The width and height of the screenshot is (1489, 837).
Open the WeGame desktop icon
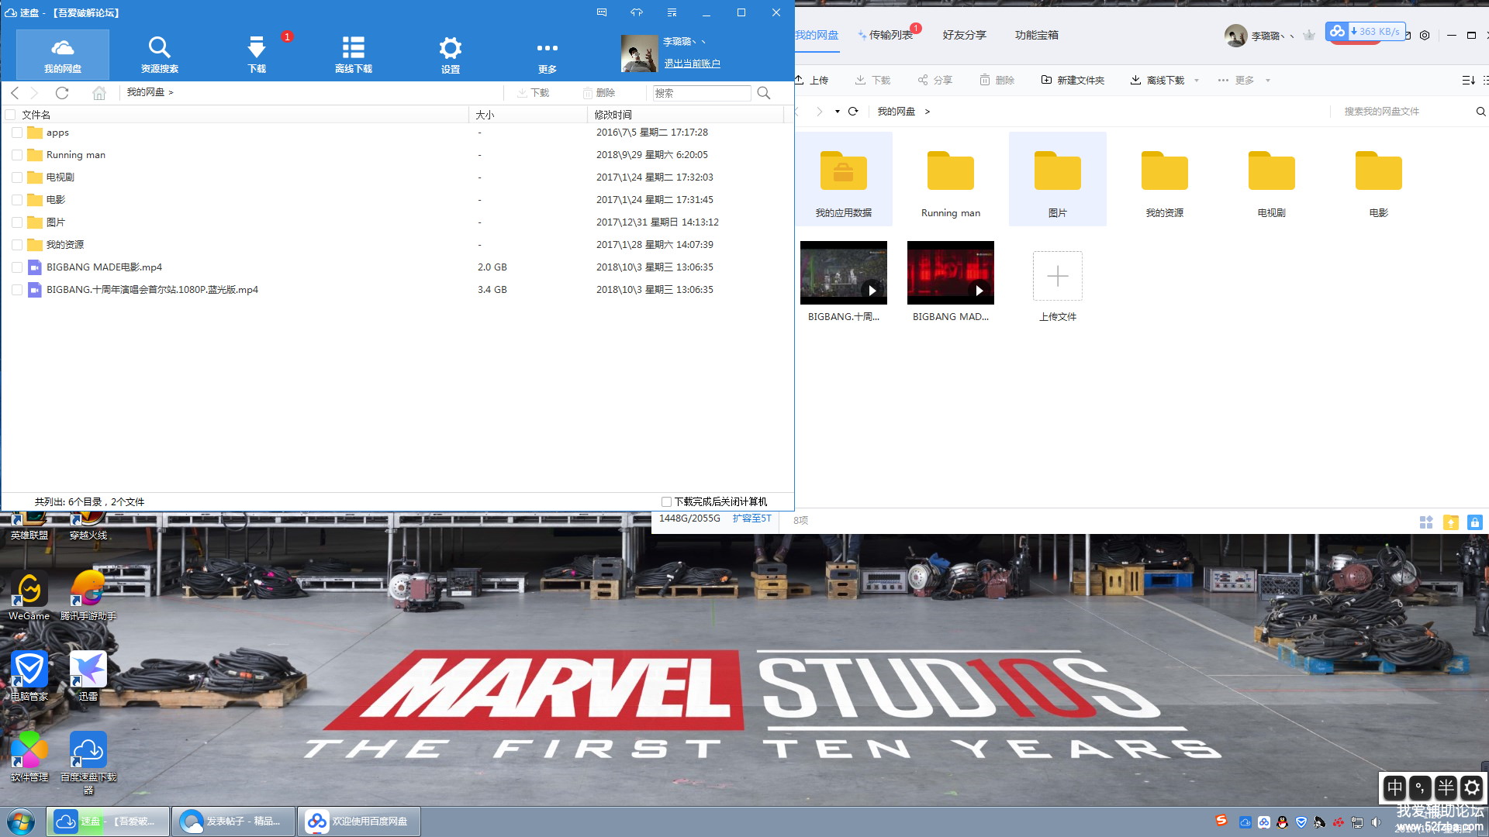tap(29, 596)
